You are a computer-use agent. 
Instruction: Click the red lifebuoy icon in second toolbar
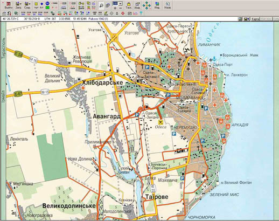tap(123, 13)
